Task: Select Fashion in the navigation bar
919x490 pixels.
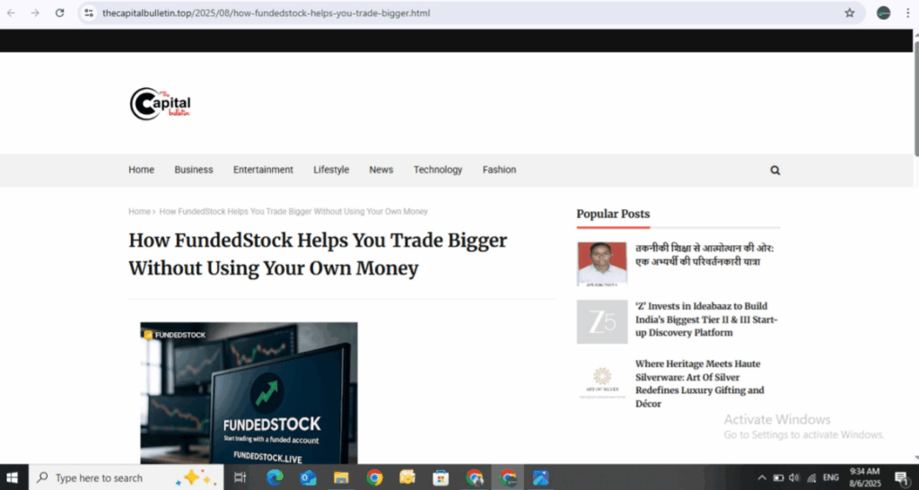Action: [x=499, y=170]
